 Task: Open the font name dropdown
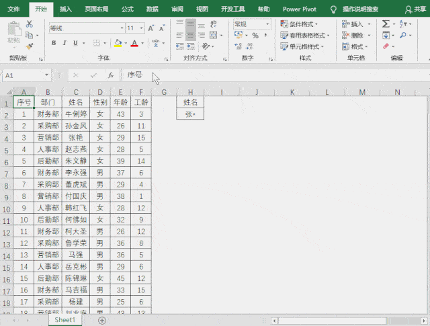(122, 28)
